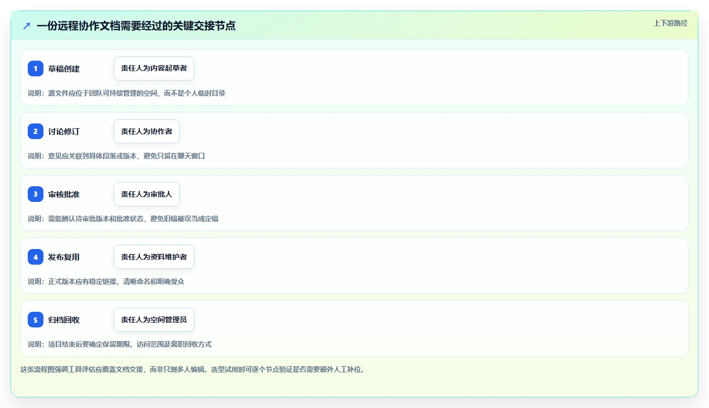Click the footer text 这张流程图强调工具评估应覆盖文档交接
709x408 pixels.
click(x=192, y=369)
